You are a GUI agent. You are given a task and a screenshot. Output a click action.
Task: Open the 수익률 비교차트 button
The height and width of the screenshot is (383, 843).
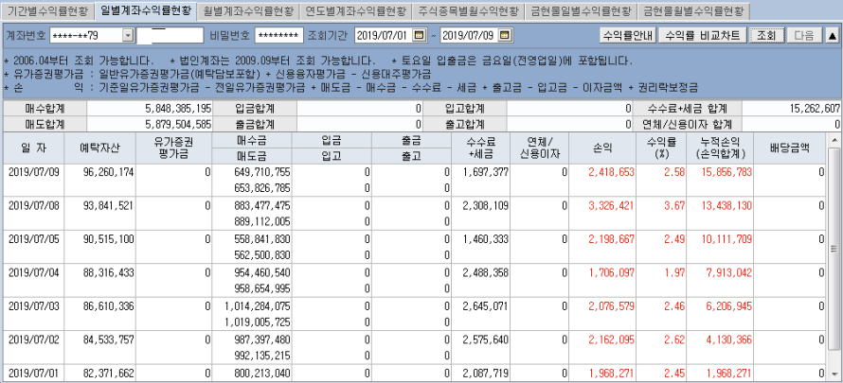(x=702, y=35)
